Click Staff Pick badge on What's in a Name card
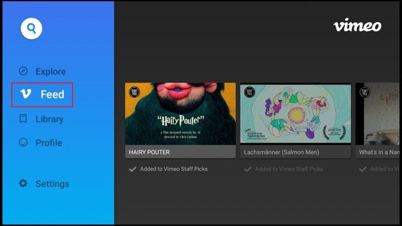This screenshot has width=402, height=226. click(365, 92)
